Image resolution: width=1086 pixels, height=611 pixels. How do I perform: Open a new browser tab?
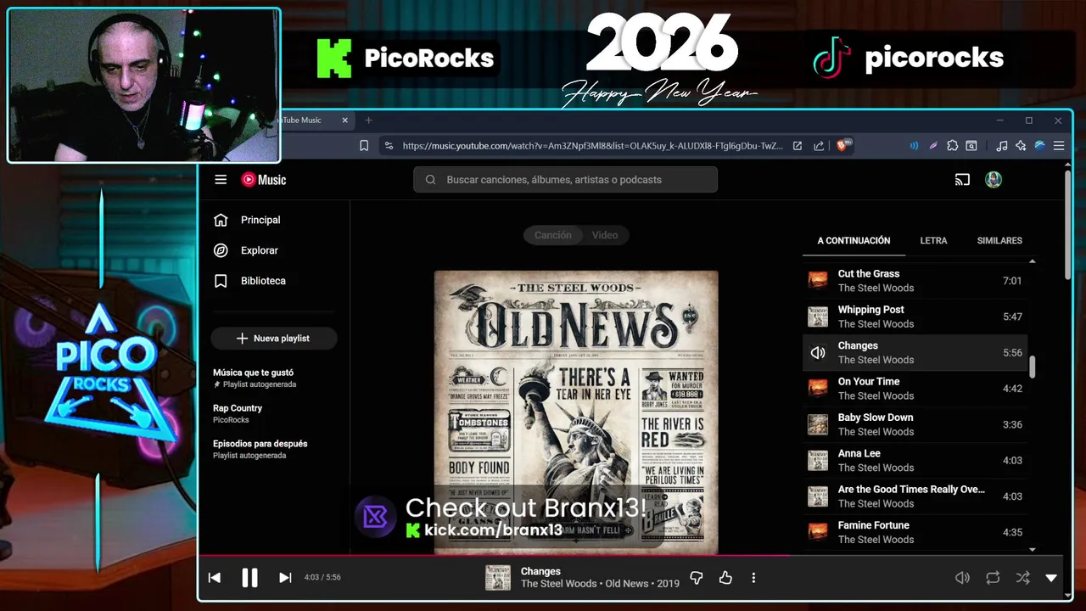[x=368, y=121]
